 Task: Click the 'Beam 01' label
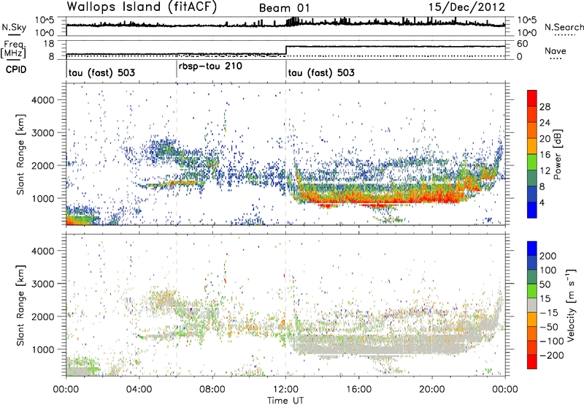tap(284, 8)
